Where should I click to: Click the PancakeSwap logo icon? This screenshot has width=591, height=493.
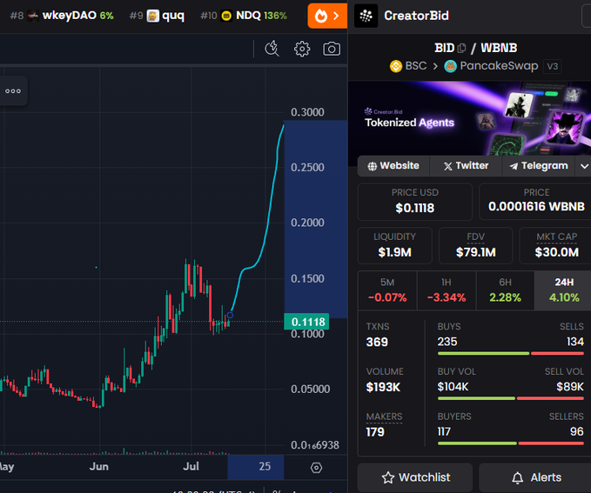pos(450,66)
